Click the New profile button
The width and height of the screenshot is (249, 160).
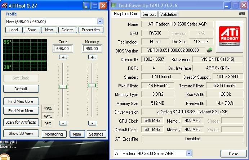coord(49,30)
